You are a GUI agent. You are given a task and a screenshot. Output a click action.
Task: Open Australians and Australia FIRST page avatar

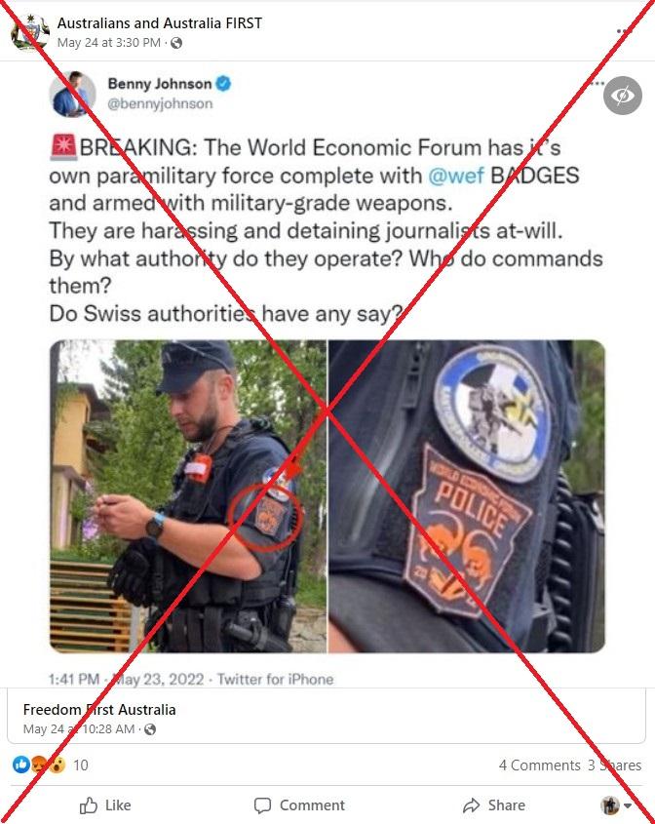coord(29,32)
